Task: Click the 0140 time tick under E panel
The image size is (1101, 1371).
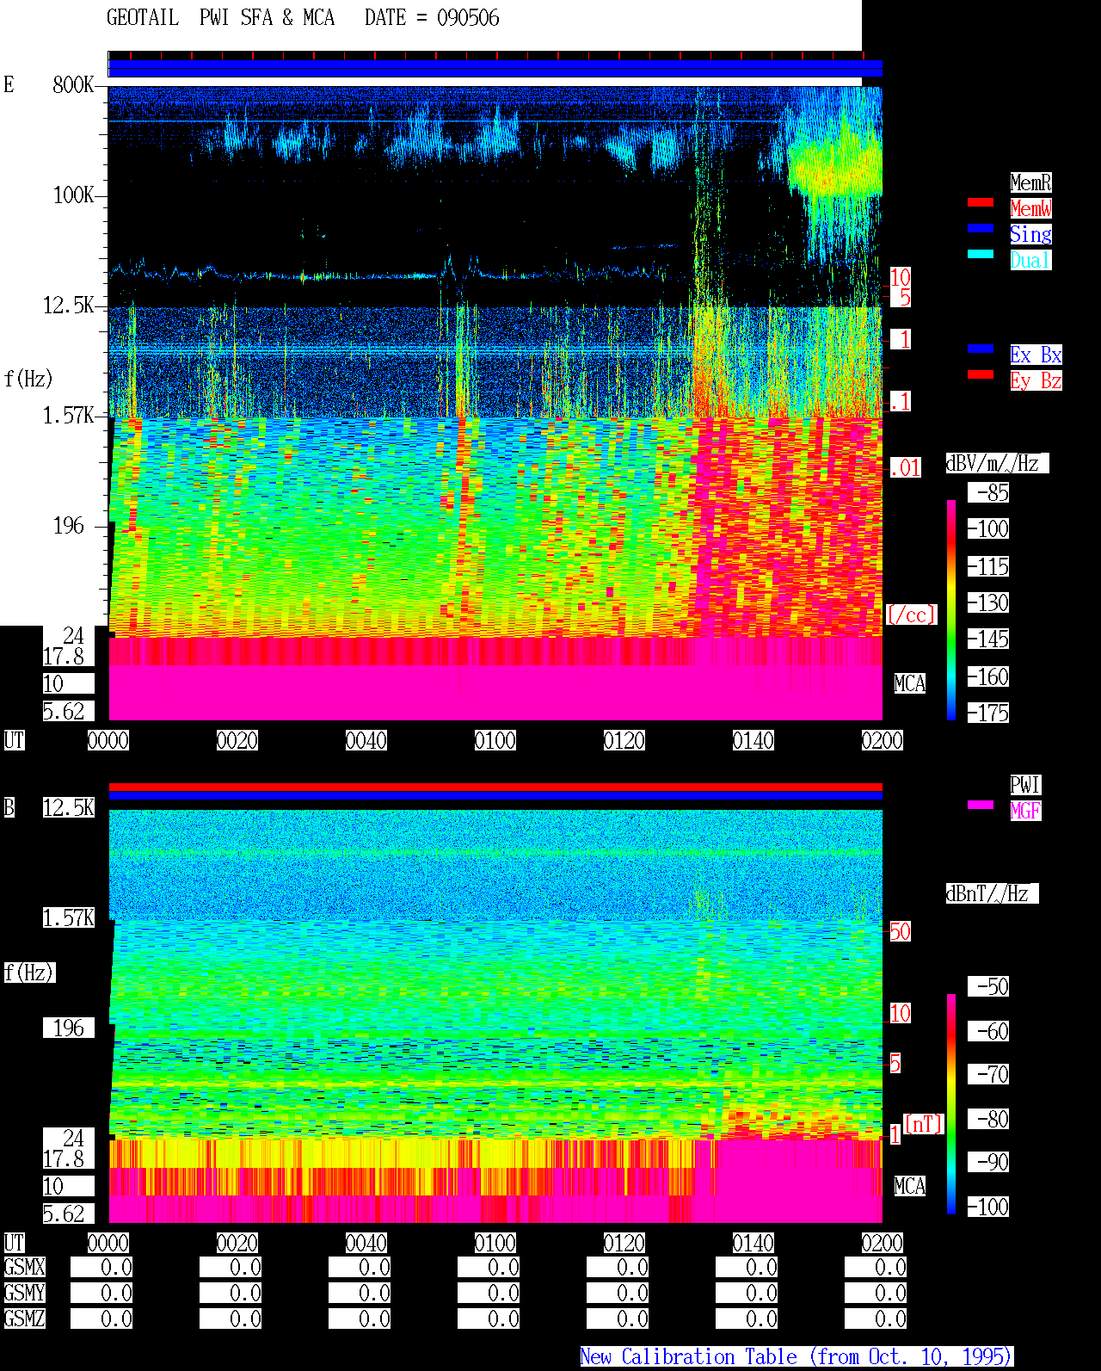Action: [x=753, y=740]
